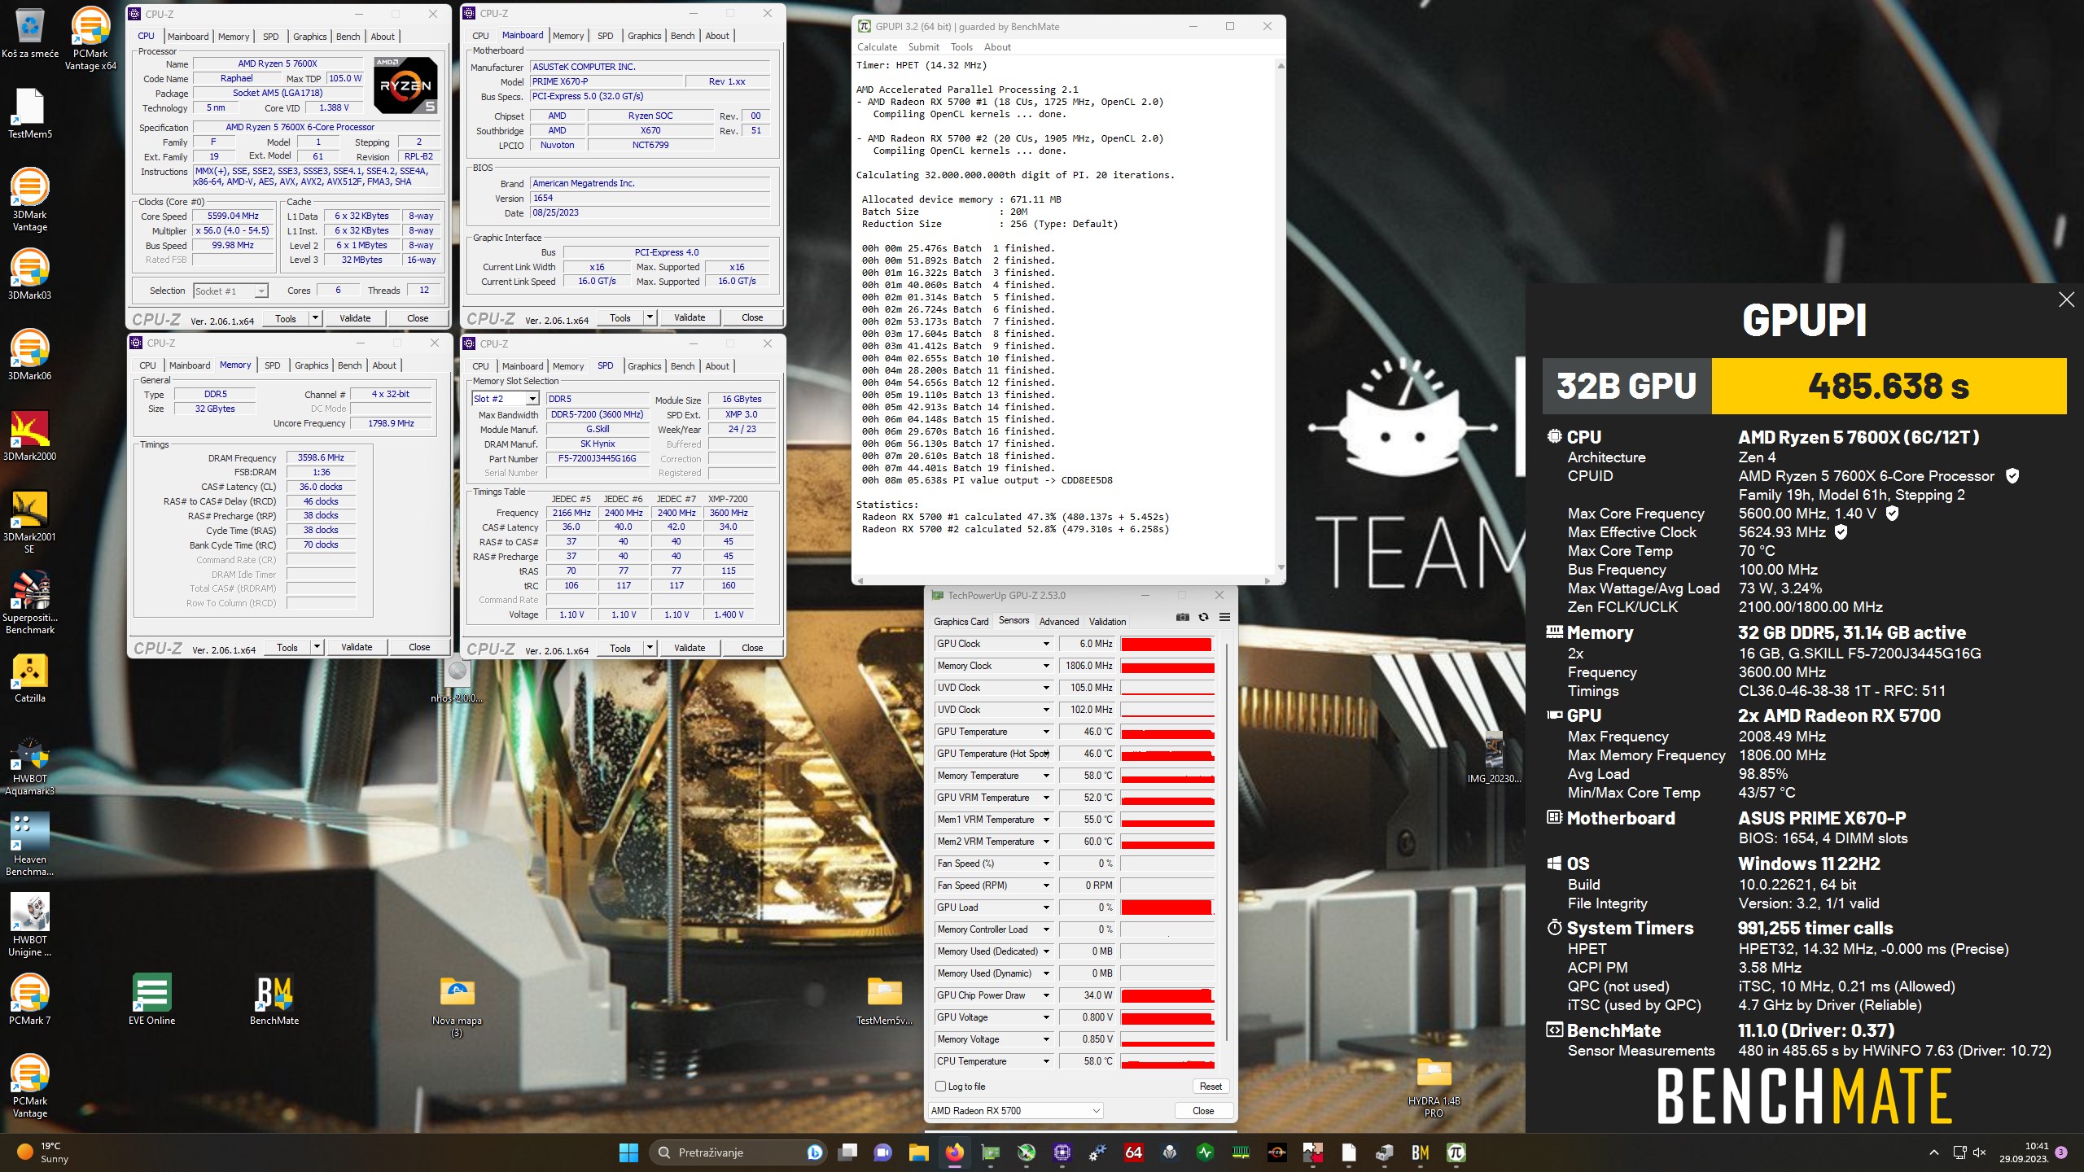Launch BenchMate from the desktop shortcut
This screenshot has width=2084, height=1172.
coord(274,999)
